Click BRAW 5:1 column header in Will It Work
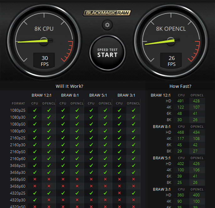Screen dimensions: 215x208 click(x=98, y=95)
